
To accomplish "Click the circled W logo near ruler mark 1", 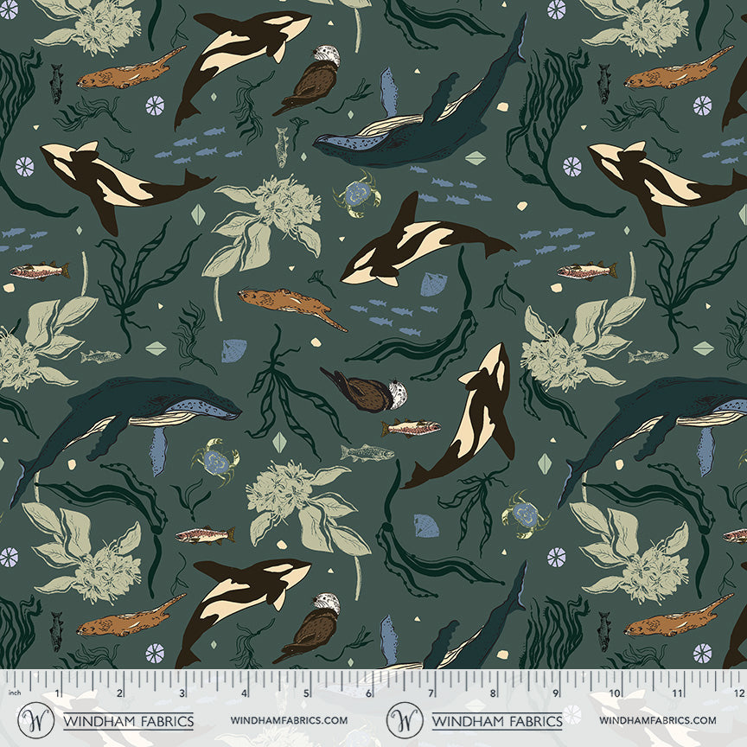I will [35, 720].
